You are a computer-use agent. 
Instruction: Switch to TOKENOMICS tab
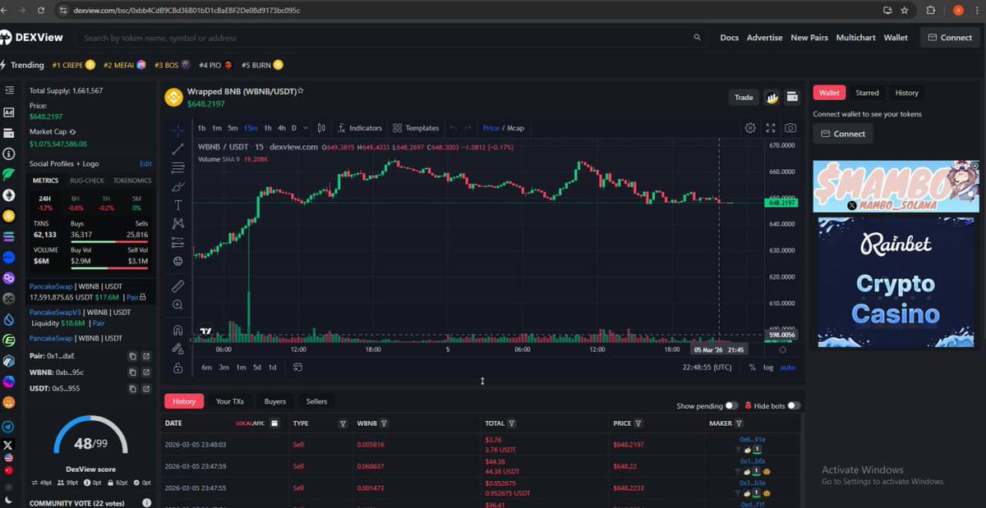point(132,181)
